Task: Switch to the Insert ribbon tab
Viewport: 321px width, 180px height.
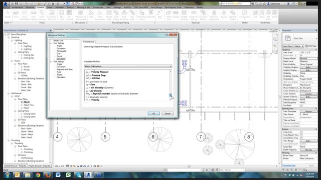Action: (50, 7)
